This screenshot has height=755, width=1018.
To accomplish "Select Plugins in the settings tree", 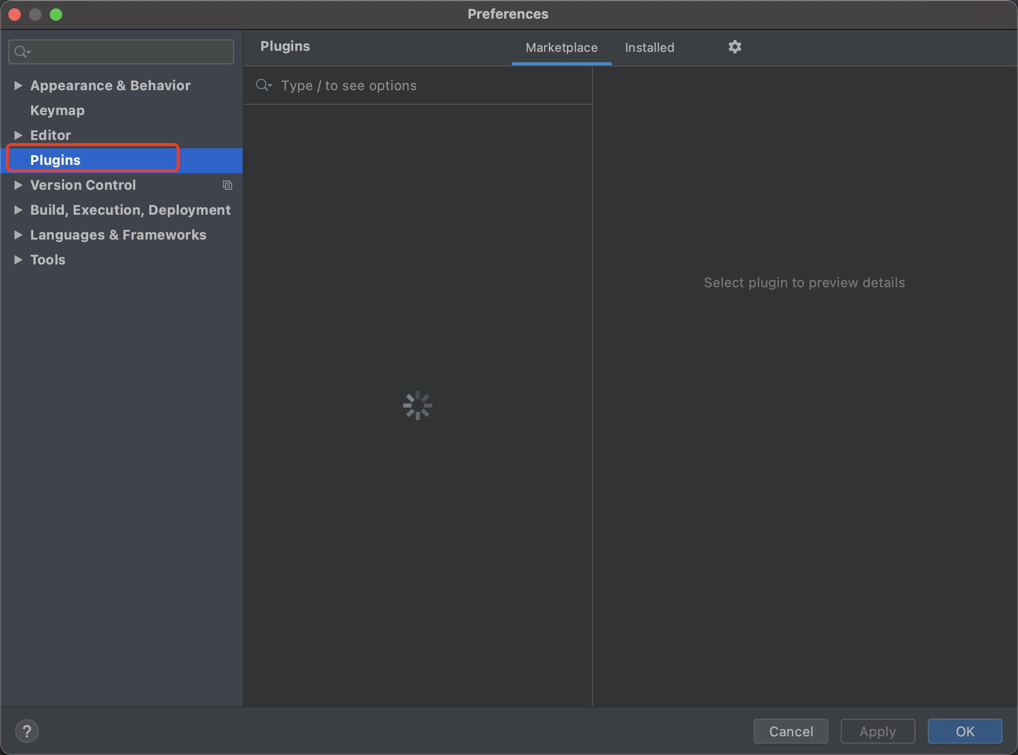I will point(55,160).
